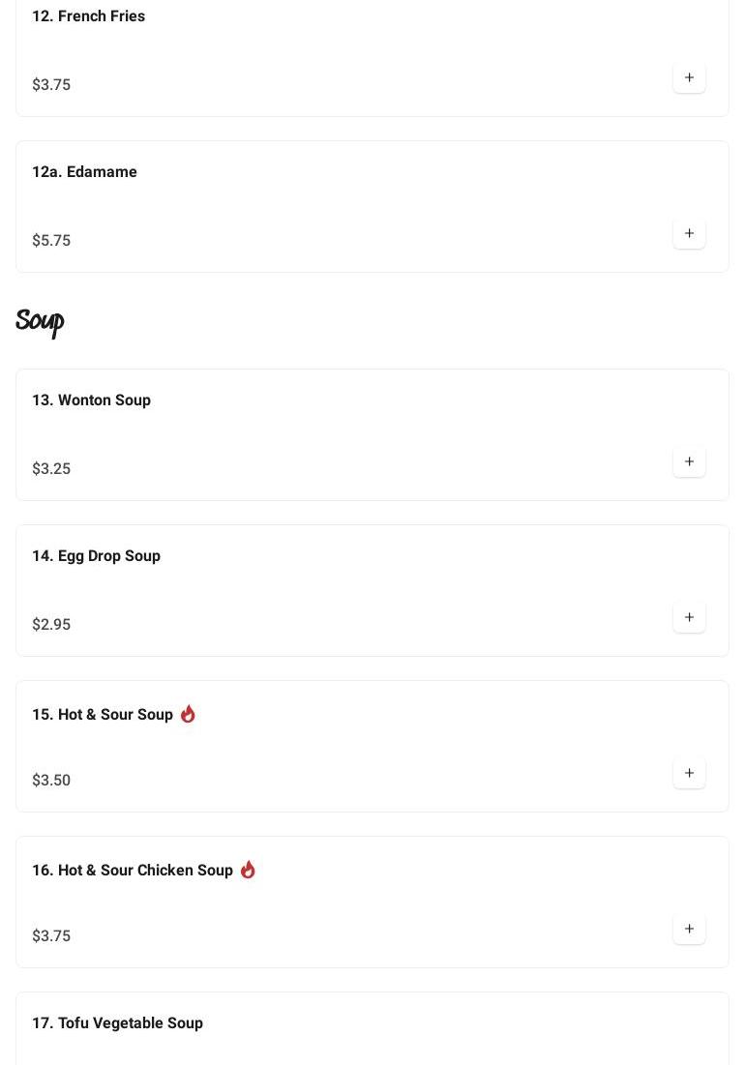Open the 12. French Fries item
The height and width of the screenshot is (1065, 745).
(x=88, y=16)
